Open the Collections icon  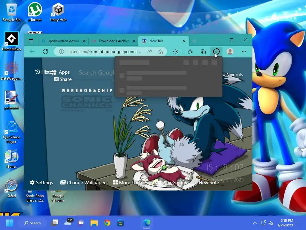[203, 52]
